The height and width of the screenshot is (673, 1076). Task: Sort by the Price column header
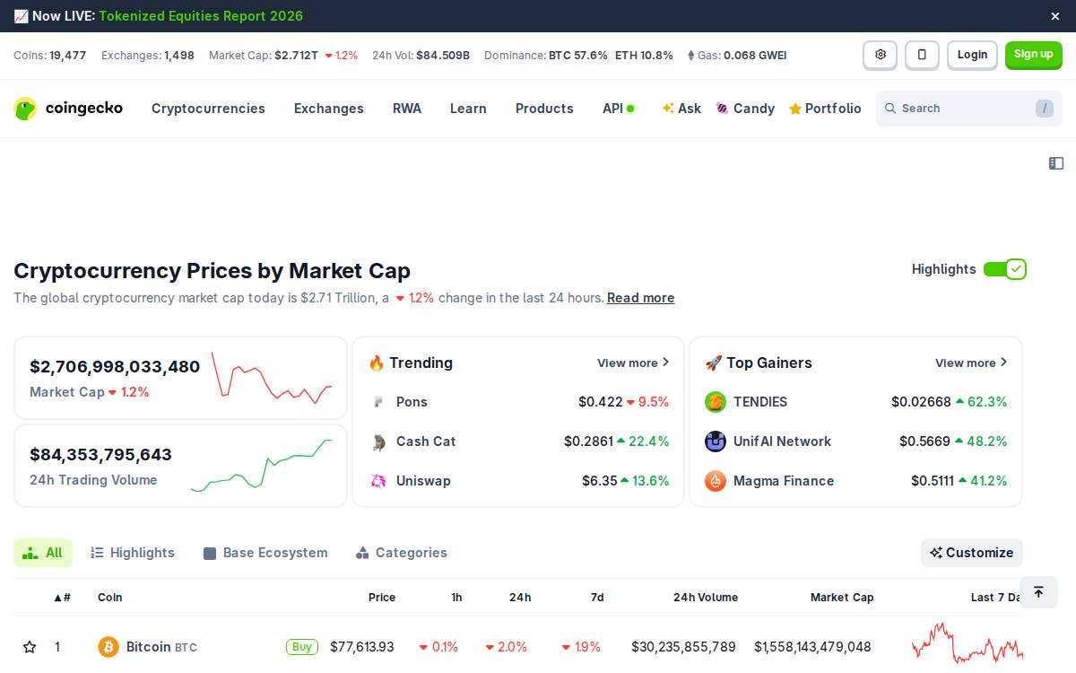[382, 598]
